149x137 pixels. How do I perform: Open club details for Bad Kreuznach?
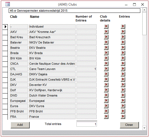tap(106, 37)
